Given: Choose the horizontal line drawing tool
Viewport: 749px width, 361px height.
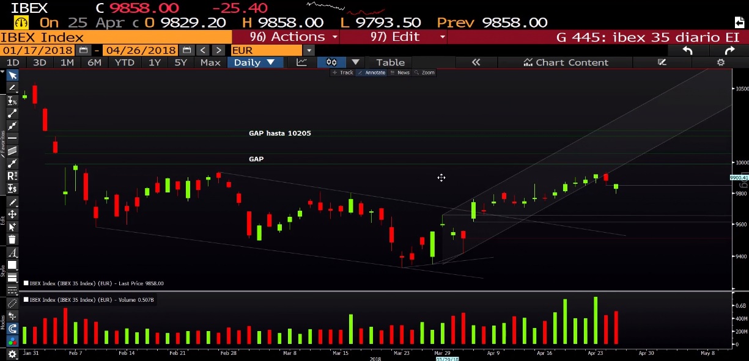Looking at the screenshot, I should coord(12,138).
